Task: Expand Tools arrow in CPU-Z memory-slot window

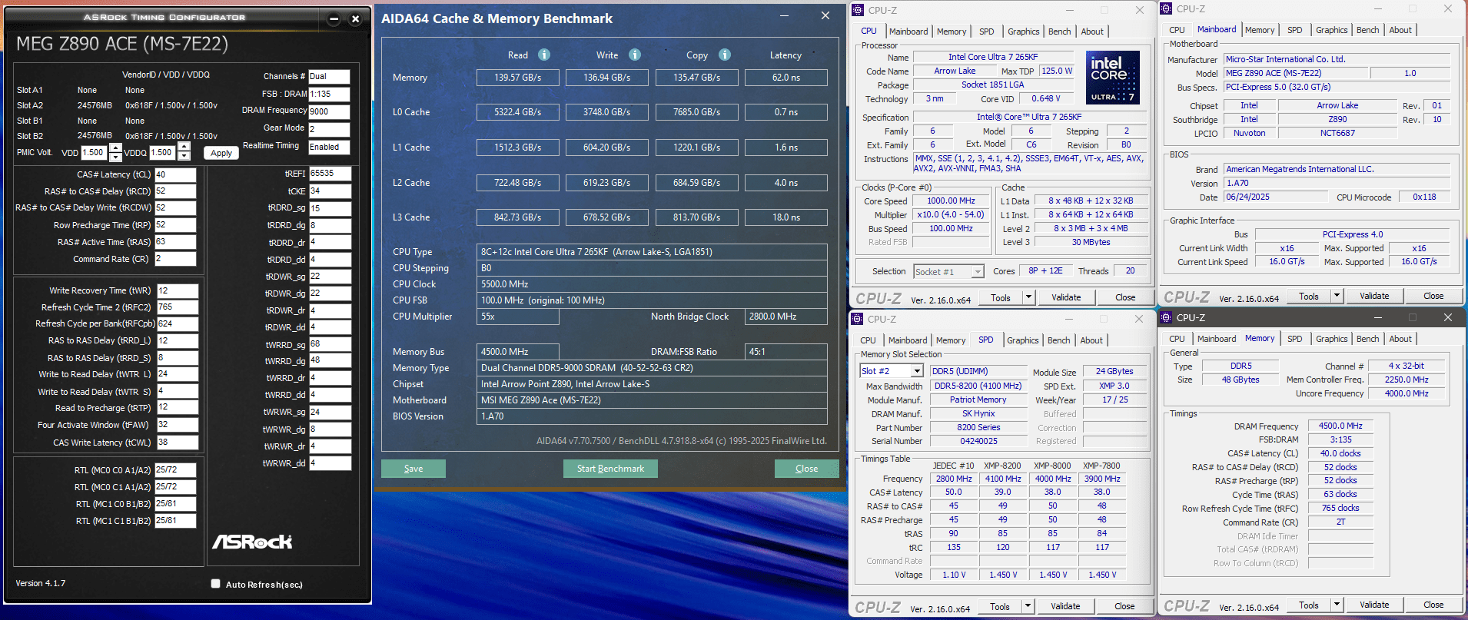Action: (1028, 606)
